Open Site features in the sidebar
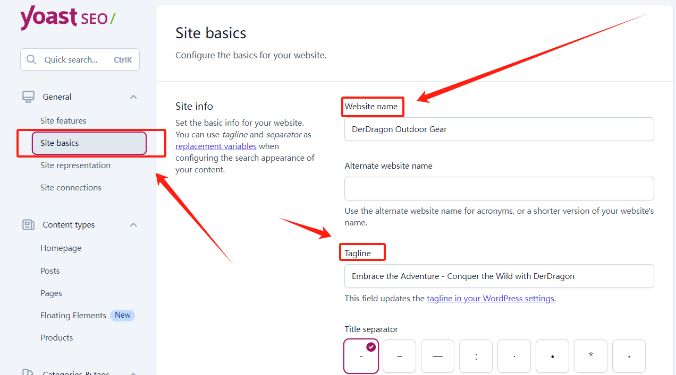Screen dimensions: 676x375 [63, 121]
